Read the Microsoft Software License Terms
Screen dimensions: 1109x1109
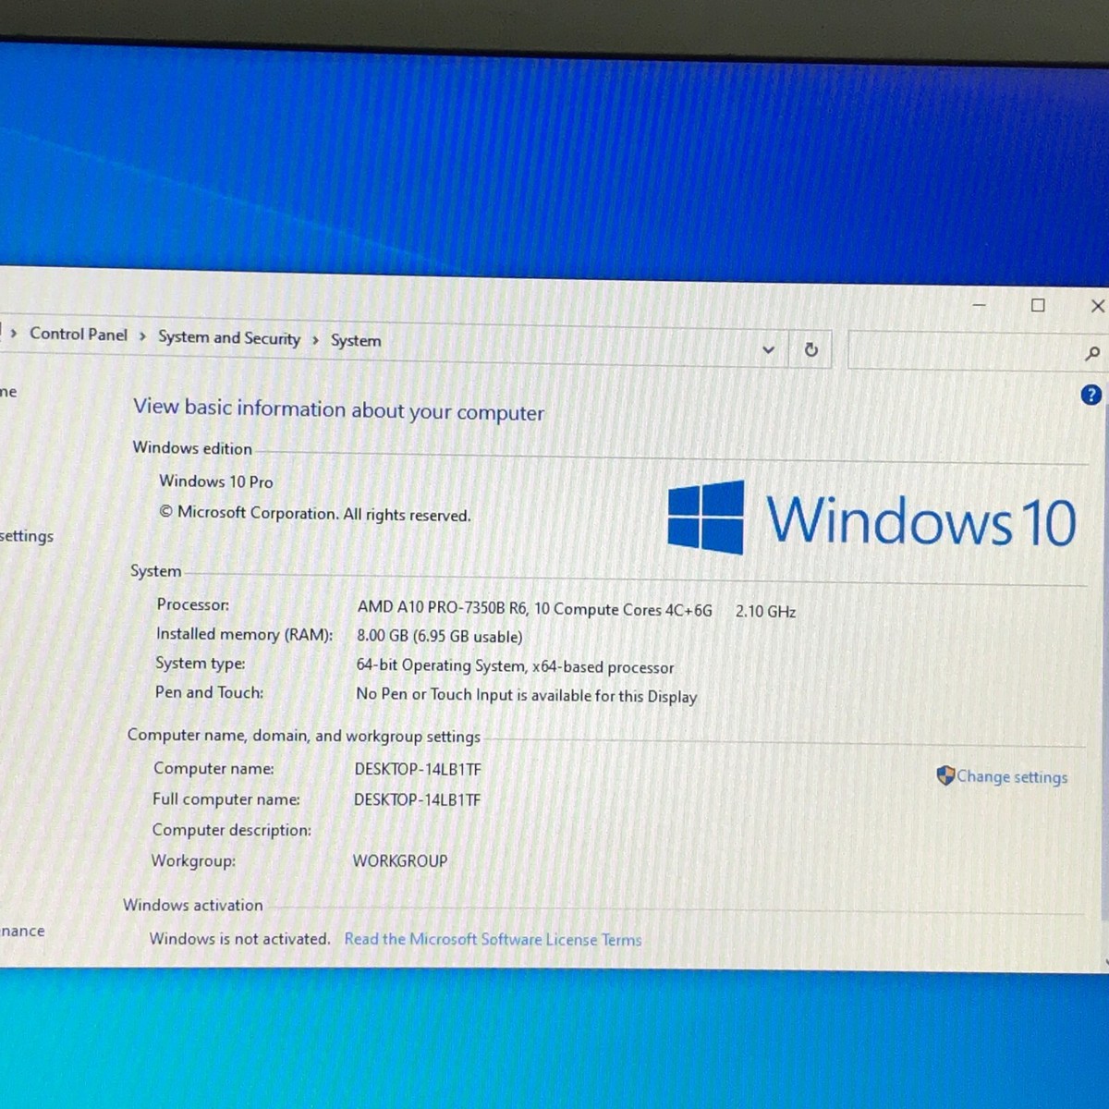493,939
